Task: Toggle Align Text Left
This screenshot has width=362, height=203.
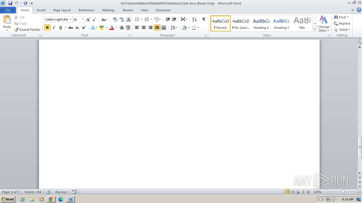Action: click(x=137, y=28)
